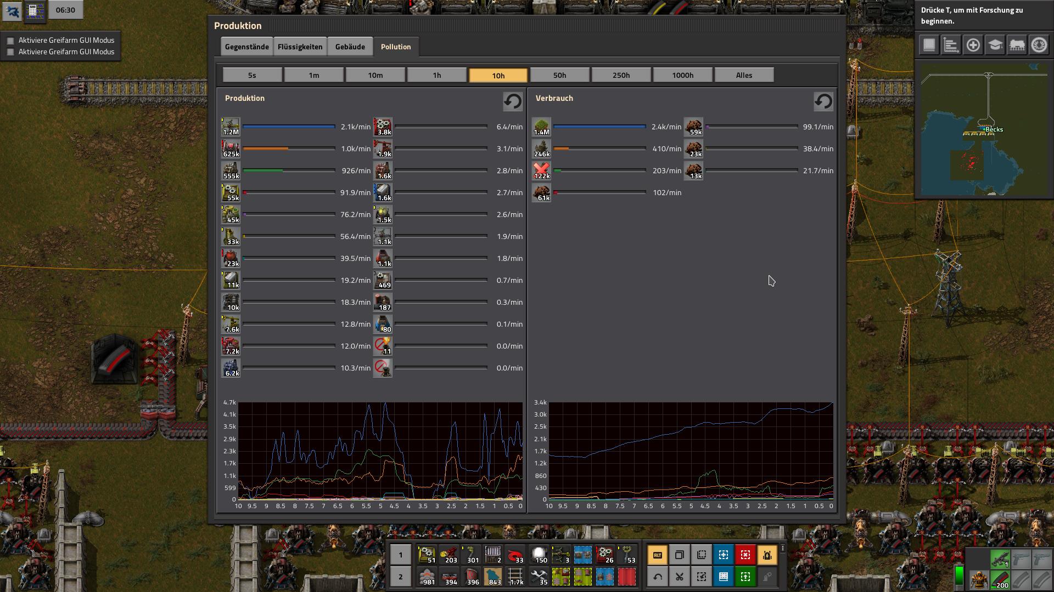Screen dimensions: 1054x592
Task: Toggle the ALT mode shortcut button
Action: click(x=658, y=555)
